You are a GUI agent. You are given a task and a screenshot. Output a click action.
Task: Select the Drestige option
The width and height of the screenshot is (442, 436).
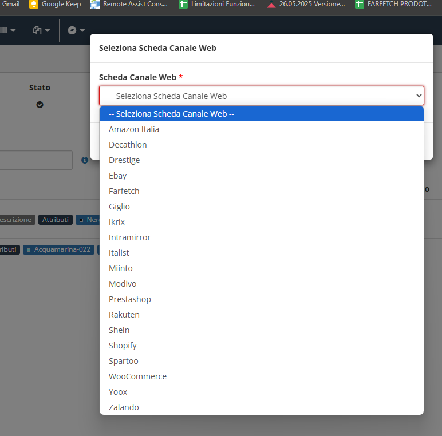(x=261, y=160)
